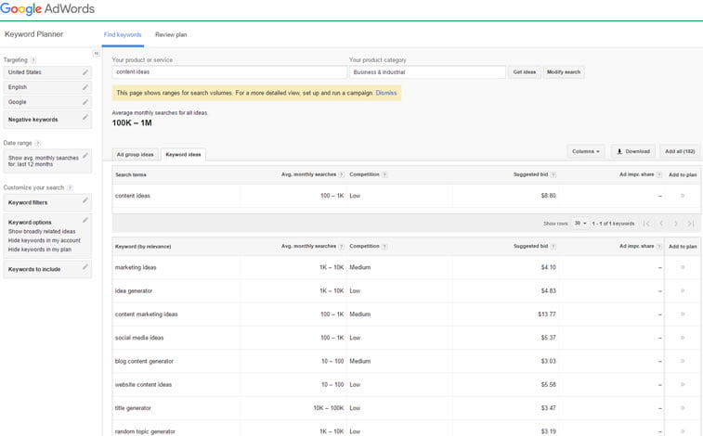This screenshot has width=703, height=436.
Task: Go to last page pagination icon
Action: (x=691, y=224)
